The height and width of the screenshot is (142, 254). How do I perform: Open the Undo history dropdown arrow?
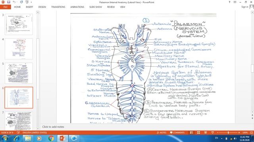pyautogui.click(x=17, y=2)
